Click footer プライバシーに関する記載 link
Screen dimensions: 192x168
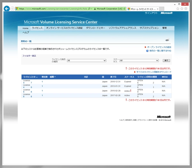click(147, 120)
